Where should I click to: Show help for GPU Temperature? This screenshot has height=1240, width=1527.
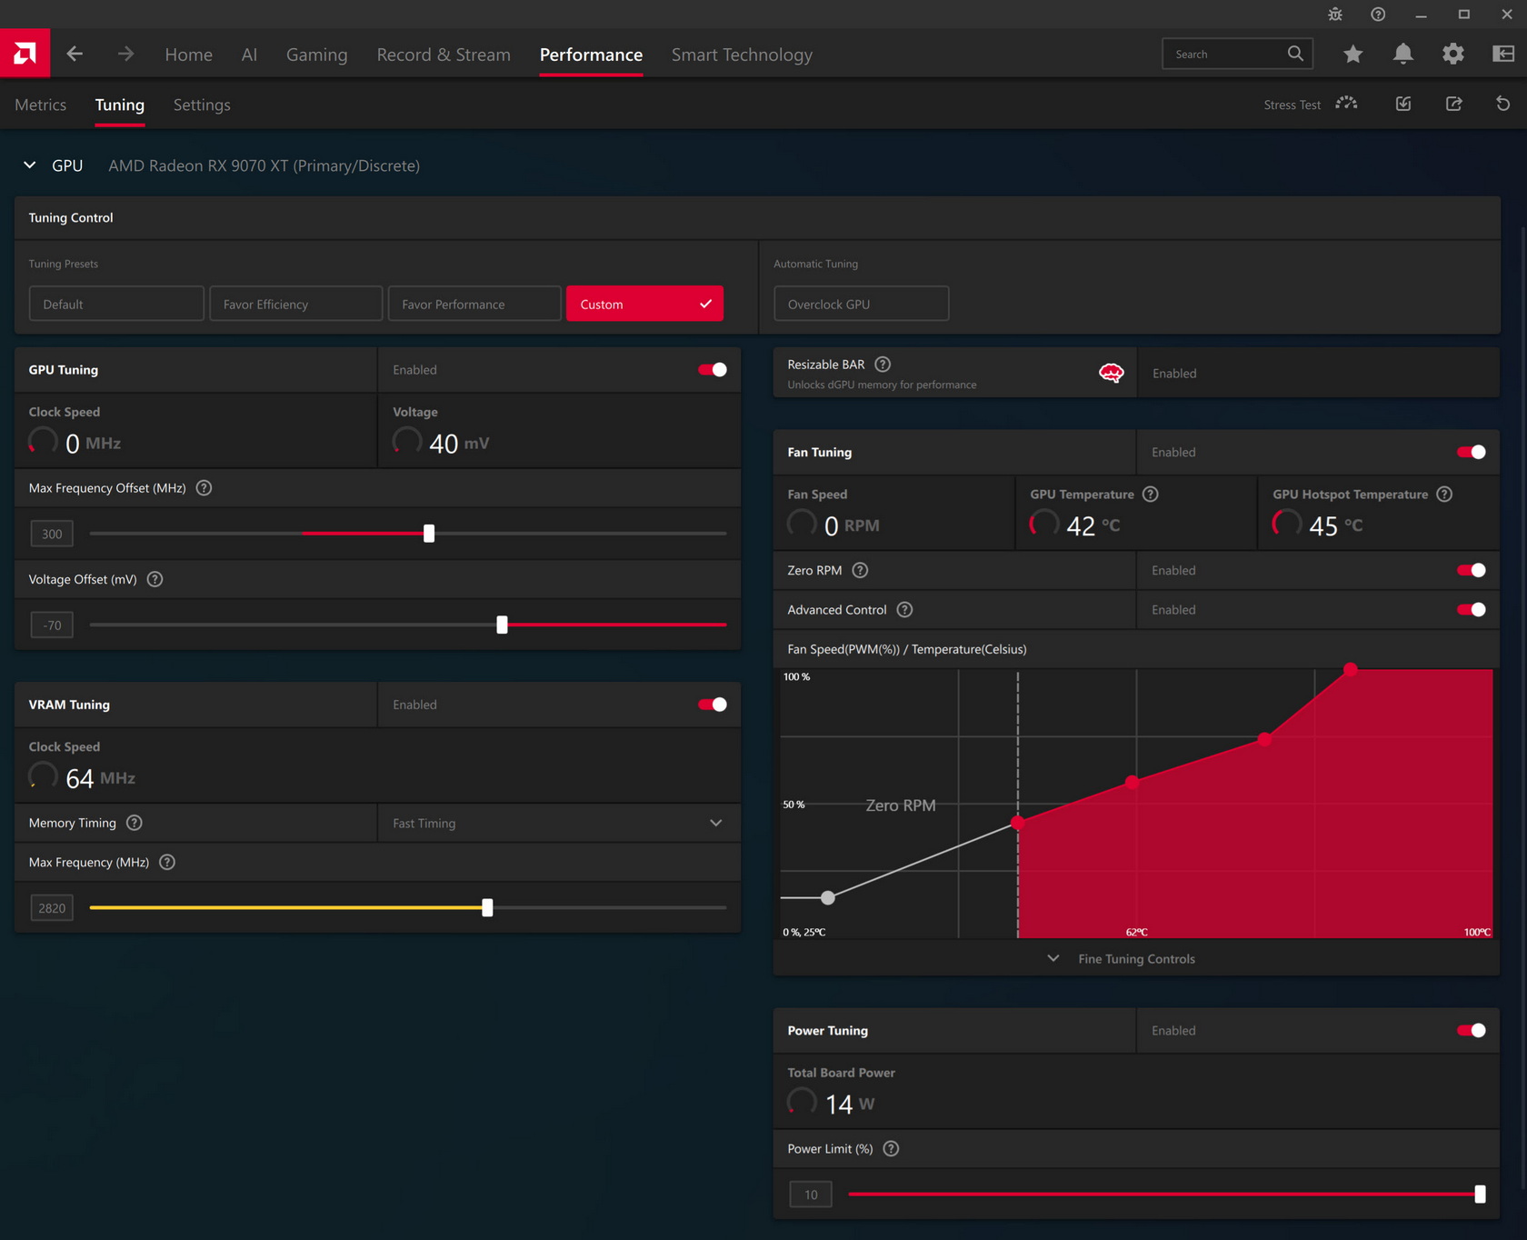click(1151, 495)
